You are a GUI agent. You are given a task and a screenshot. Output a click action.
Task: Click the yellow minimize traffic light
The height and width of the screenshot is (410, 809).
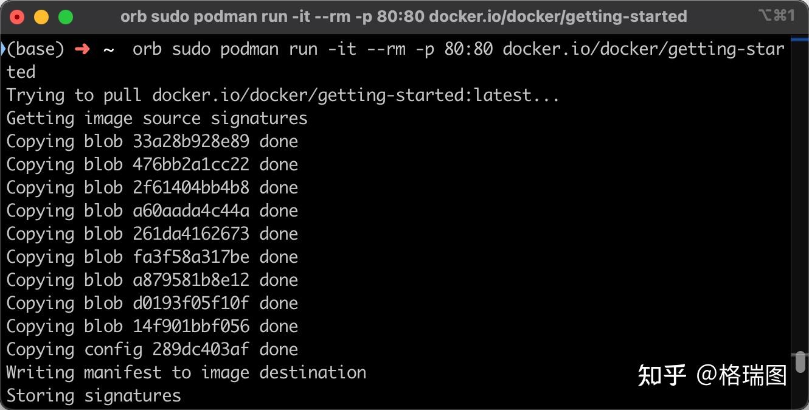pos(40,16)
